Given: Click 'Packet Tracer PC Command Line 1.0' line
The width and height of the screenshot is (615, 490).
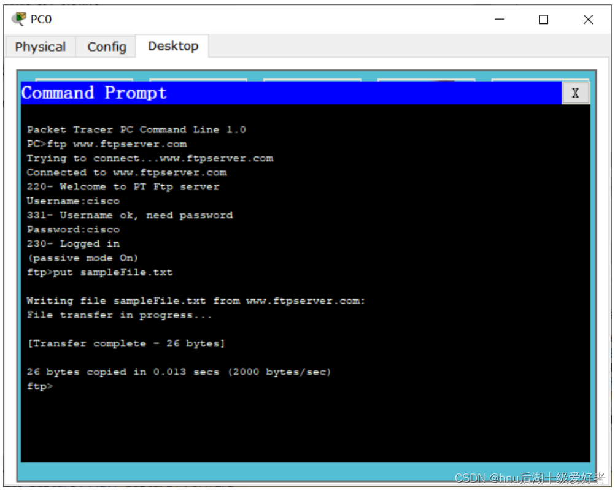Looking at the screenshot, I should 136,130.
